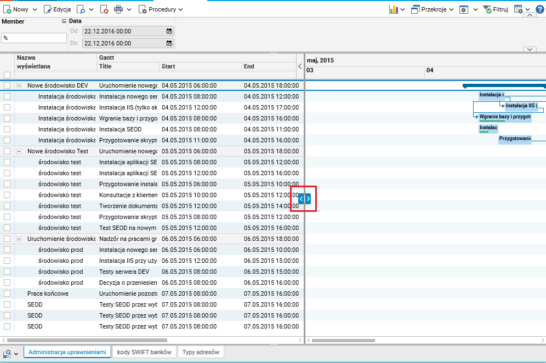Click the Start column header
546x363 pixels.
point(200,66)
